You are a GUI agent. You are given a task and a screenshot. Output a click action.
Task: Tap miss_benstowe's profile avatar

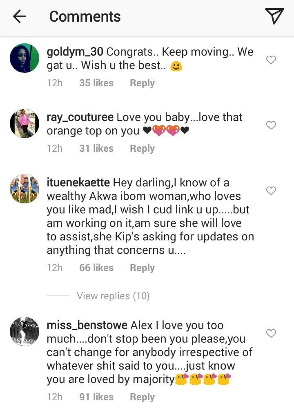pos(24,332)
